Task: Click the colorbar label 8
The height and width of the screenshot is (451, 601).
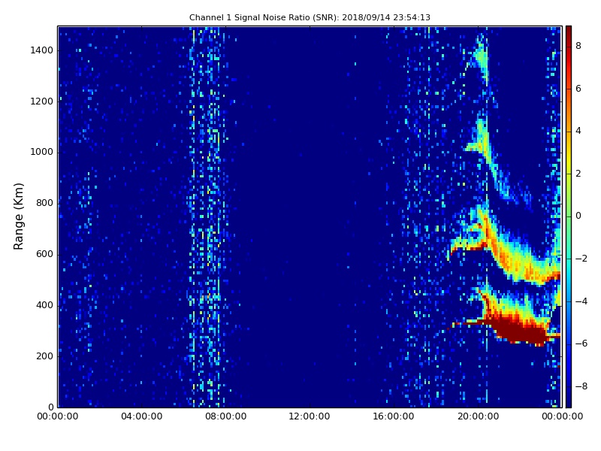Action: [x=578, y=46]
